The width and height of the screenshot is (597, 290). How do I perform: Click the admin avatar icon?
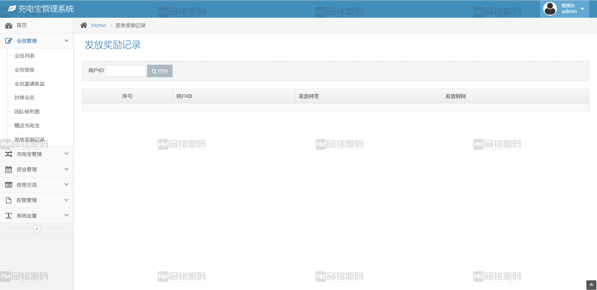[x=550, y=9]
